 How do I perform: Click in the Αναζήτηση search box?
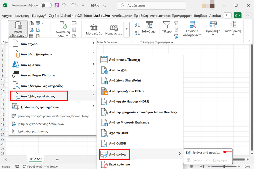pyautogui.click(x=151, y=6)
